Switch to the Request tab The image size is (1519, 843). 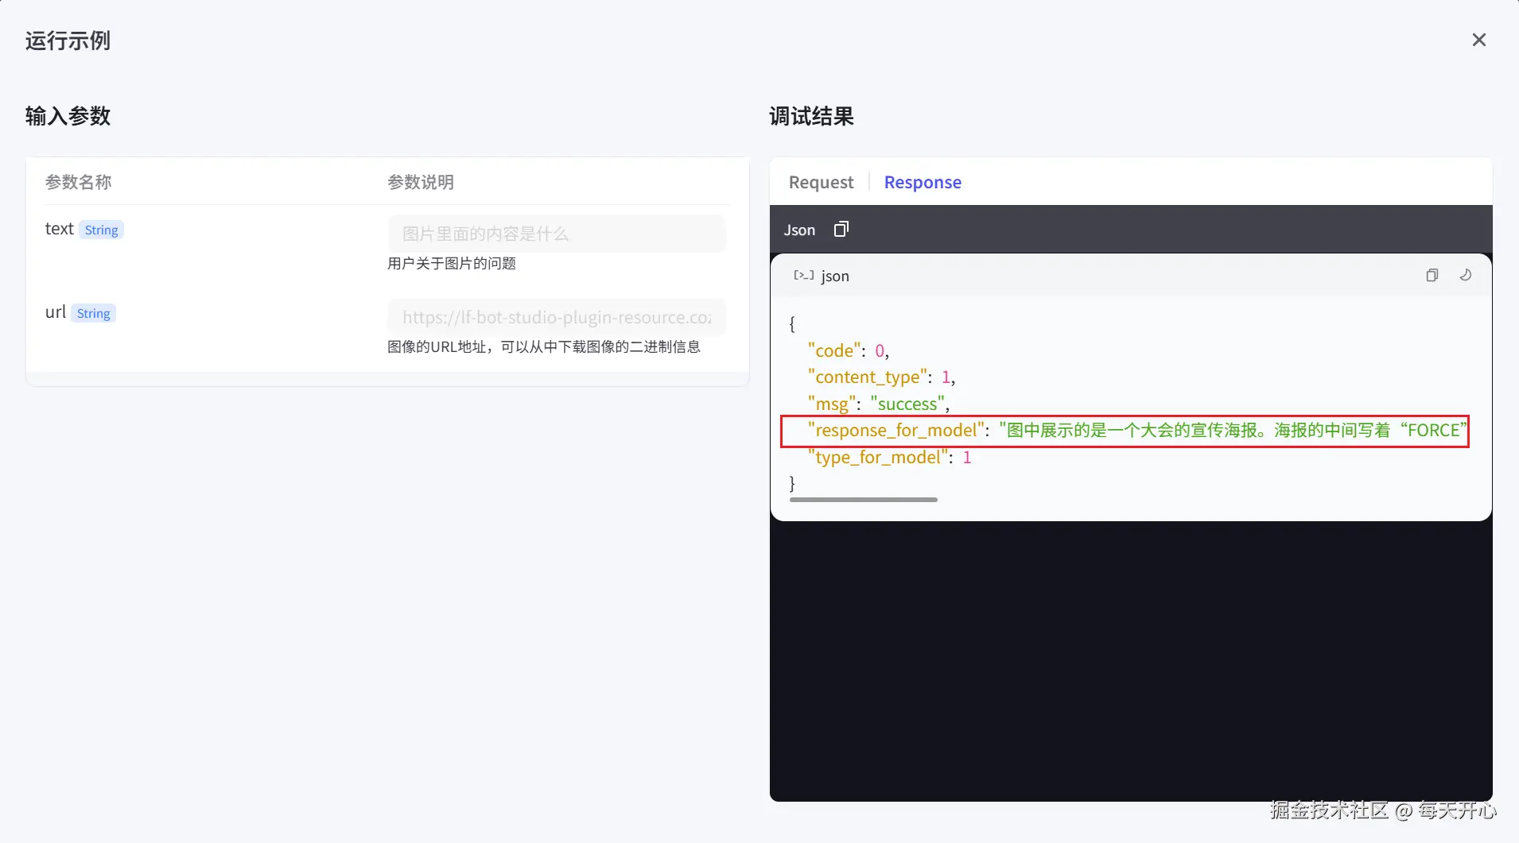pos(821,182)
